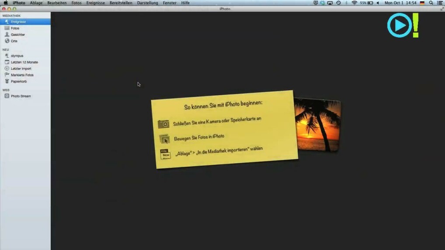
Task: Open the Hilfe menu
Action: pos(185,3)
